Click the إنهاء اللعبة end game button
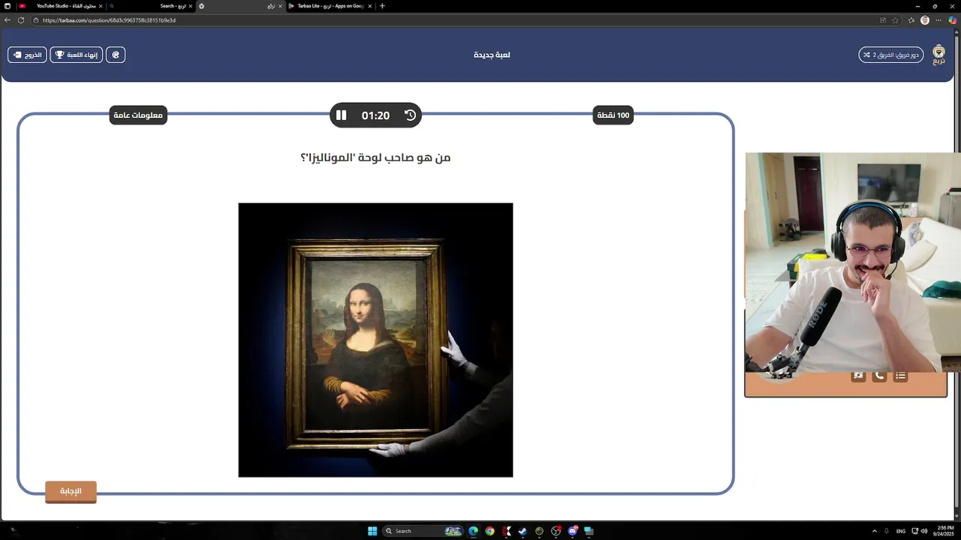The image size is (961, 540). (77, 55)
